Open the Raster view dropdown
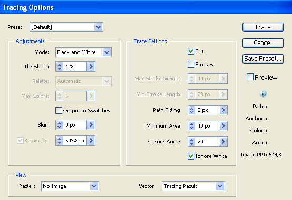The width and height of the screenshot is (292, 200). pyautogui.click(x=70, y=186)
